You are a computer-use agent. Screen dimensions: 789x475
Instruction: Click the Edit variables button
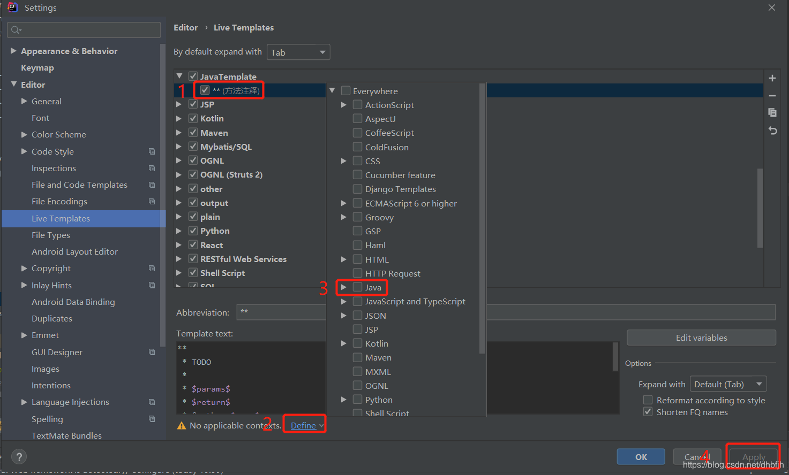click(701, 338)
